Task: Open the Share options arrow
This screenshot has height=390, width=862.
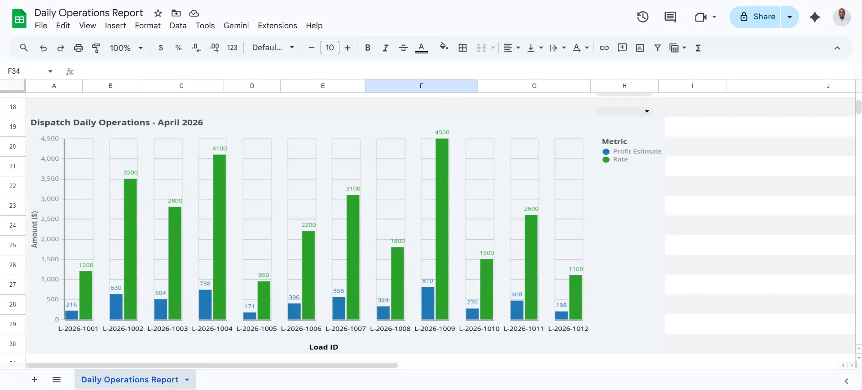Action: 790,17
